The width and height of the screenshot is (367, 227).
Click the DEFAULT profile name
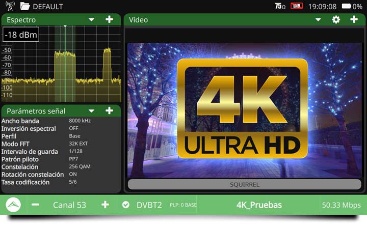[48, 7]
